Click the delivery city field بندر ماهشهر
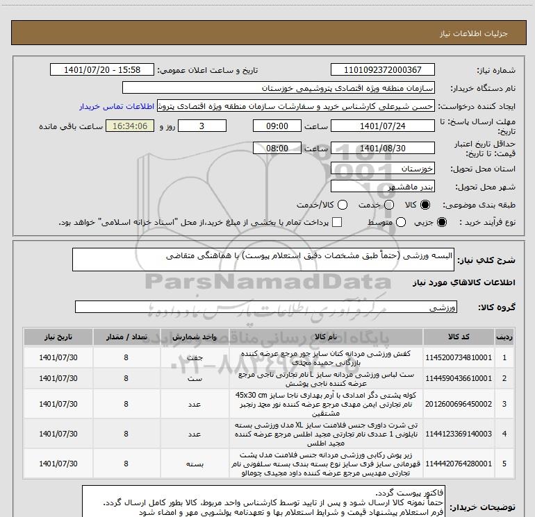The image size is (535, 517). coord(382,187)
